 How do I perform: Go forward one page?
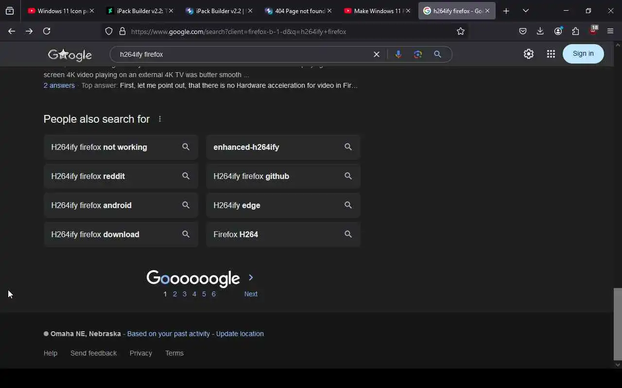pyautogui.click(x=29, y=31)
